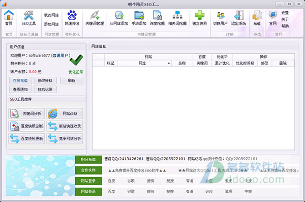
Task: Click the 名称 column header
Action: point(182,63)
